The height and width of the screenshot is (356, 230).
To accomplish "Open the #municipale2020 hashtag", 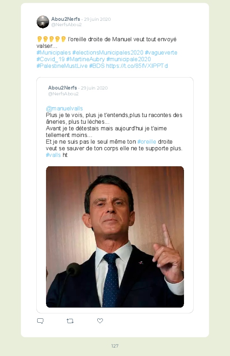I will pyautogui.click(x=128, y=59).
